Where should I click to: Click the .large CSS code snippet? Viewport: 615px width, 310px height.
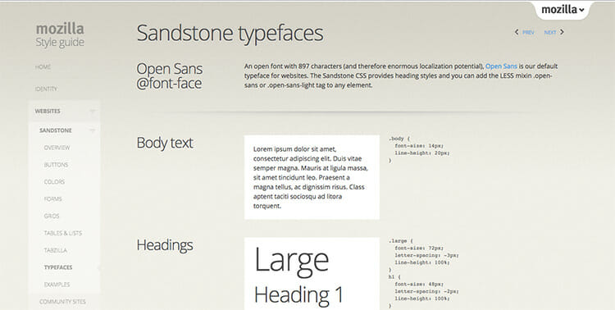tap(424, 255)
